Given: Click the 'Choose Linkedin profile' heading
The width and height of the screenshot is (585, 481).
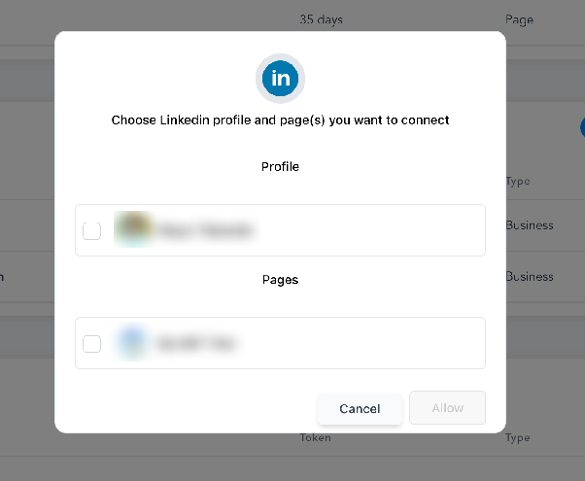Looking at the screenshot, I should tap(280, 120).
